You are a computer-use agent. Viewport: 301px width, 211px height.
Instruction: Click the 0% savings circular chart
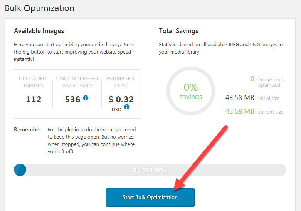[190, 91]
